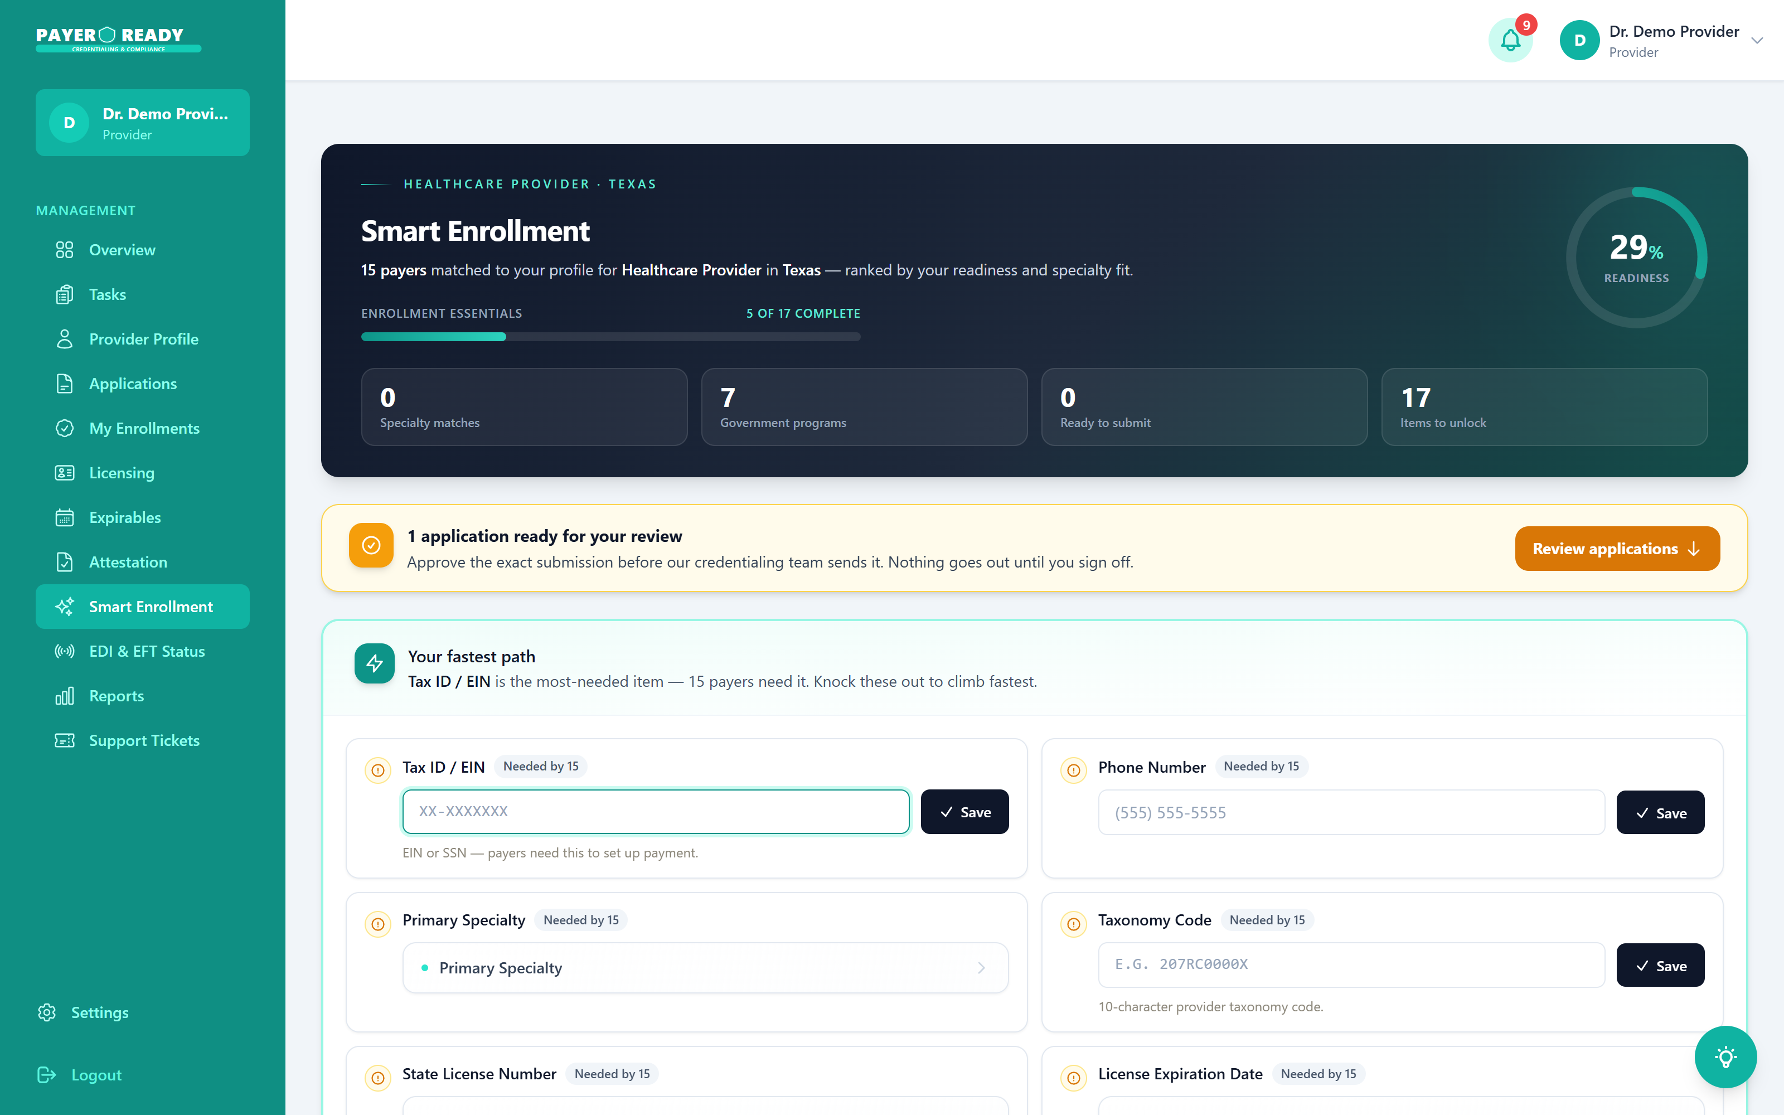Click the warning icon beside License Expiration Date
The height and width of the screenshot is (1115, 1784).
pyautogui.click(x=1074, y=1078)
